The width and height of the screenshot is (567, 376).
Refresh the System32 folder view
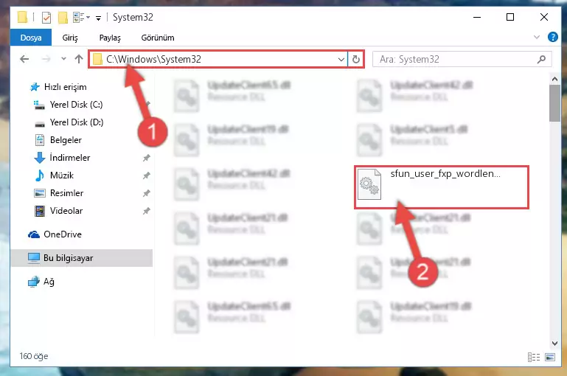[356, 59]
